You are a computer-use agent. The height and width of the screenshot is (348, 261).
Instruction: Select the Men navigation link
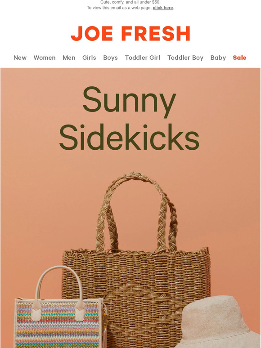click(x=69, y=58)
